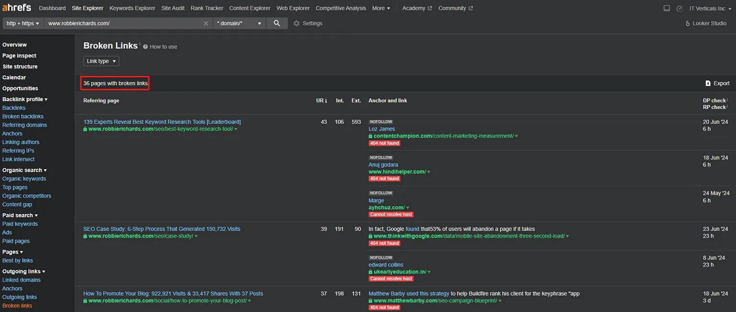This screenshot has height=312, width=736.
Task: Go to Keywords Explorer tab
Action: (x=132, y=8)
